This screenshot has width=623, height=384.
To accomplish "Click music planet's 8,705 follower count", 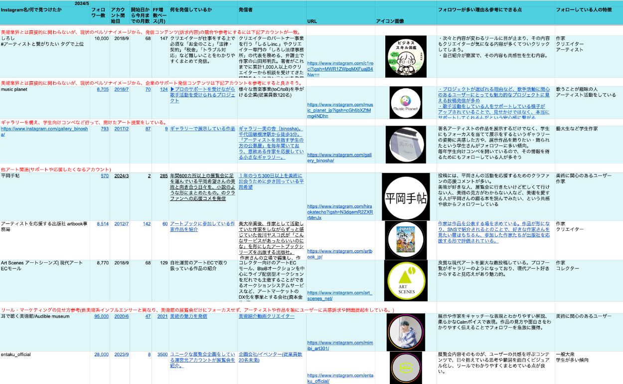I will (102, 90).
